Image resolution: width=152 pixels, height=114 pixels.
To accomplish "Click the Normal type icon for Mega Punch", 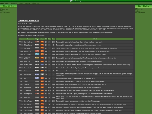I will tap(37, 45).
